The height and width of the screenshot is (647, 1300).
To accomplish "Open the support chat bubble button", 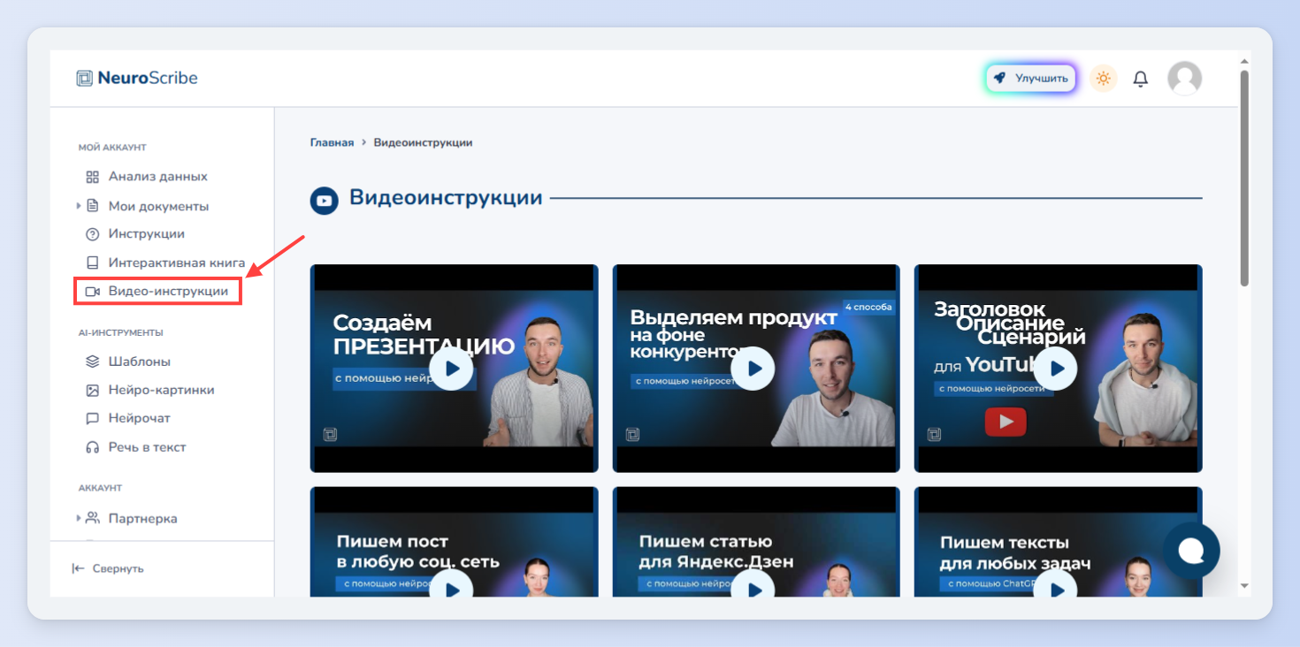I will click(x=1191, y=551).
